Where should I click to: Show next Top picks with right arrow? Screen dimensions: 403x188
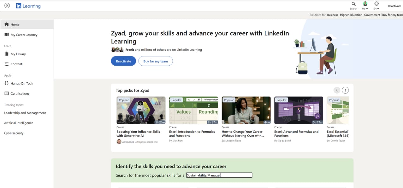tap(345, 90)
